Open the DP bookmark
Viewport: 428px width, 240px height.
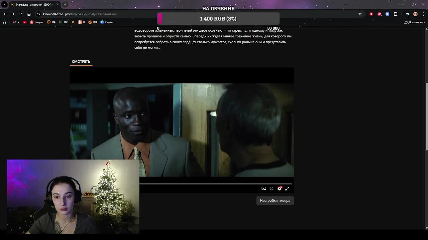64,22
